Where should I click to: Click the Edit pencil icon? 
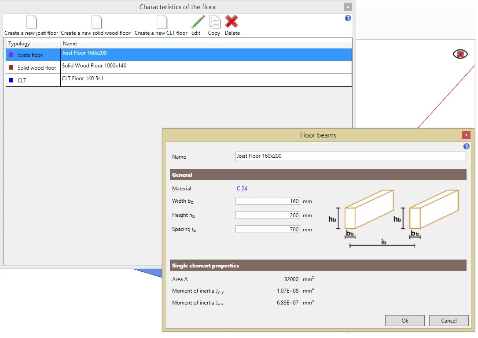(x=198, y=22)
